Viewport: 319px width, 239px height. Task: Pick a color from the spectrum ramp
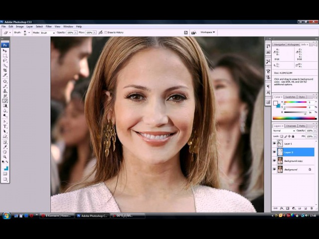pos(295,118)
